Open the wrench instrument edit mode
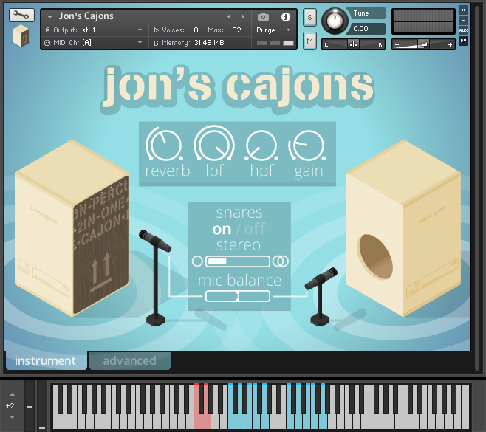The width and height of the screenshot is (486, 432). coord(21,15)
